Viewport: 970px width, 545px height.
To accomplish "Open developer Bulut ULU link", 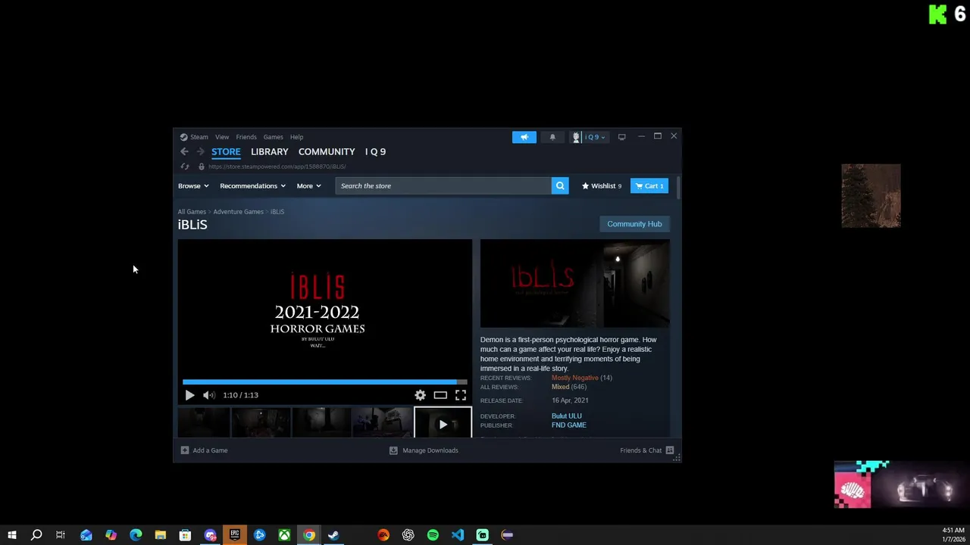I will (567, 416).
